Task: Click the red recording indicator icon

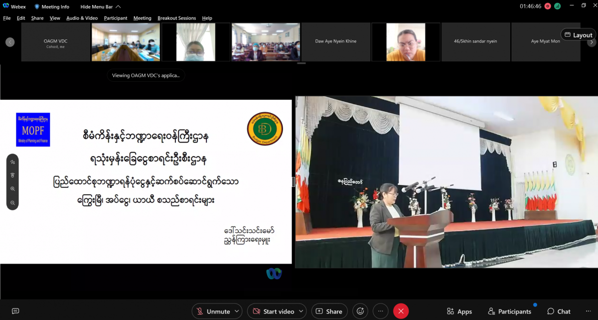Action: pyautogui.click(x=548, y=6)
